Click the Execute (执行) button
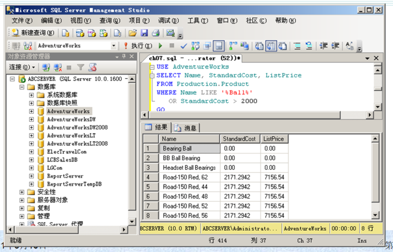The image size is (393, 252). [138, 46]
